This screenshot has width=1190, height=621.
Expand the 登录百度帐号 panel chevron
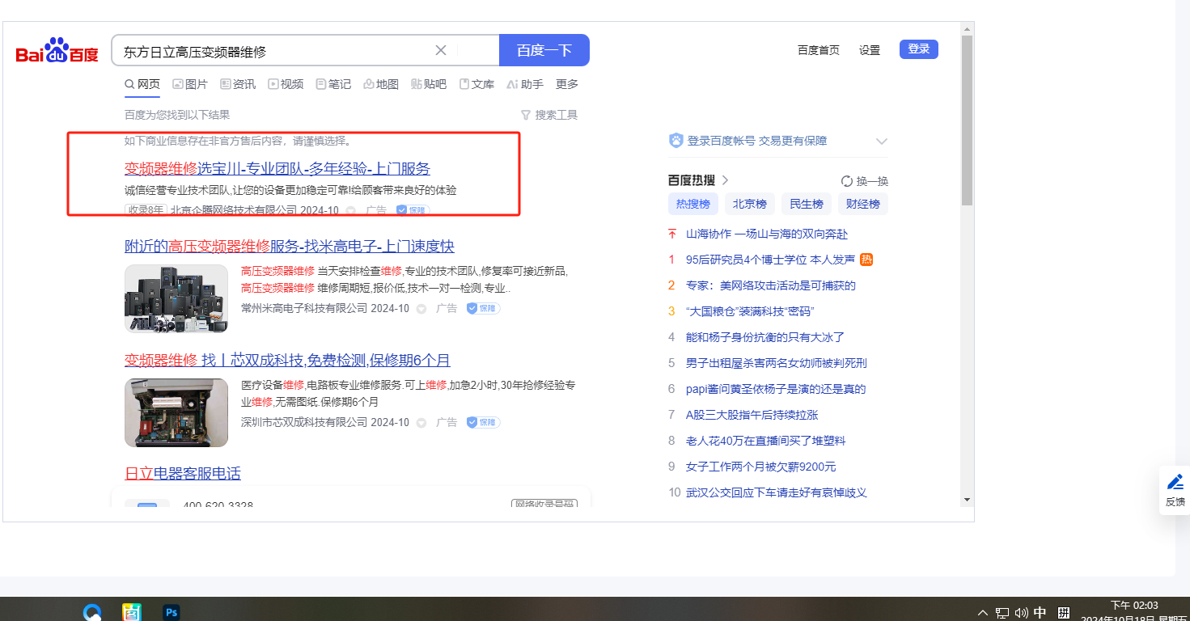pos(882,142)
